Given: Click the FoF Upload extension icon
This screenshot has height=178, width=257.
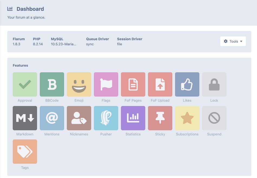Looking at the screenshot, I should point(160,84).
